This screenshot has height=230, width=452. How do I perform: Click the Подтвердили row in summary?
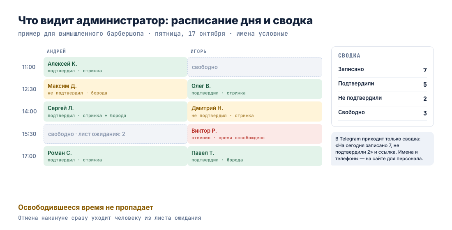[x=382, y=84]
